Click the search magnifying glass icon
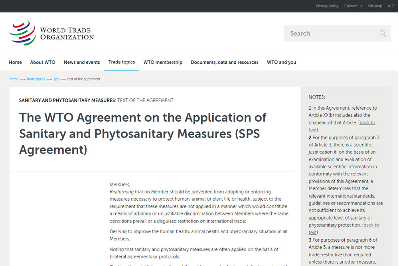The height and width of the screenshot is (266, 399). [x=383, y=33]
